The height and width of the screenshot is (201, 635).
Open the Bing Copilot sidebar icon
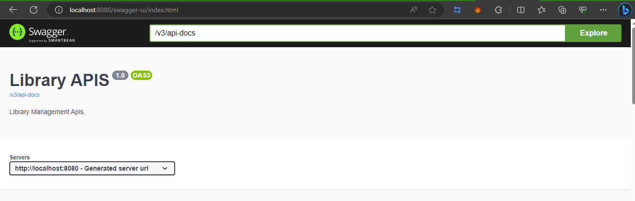[x=625, y=10]
